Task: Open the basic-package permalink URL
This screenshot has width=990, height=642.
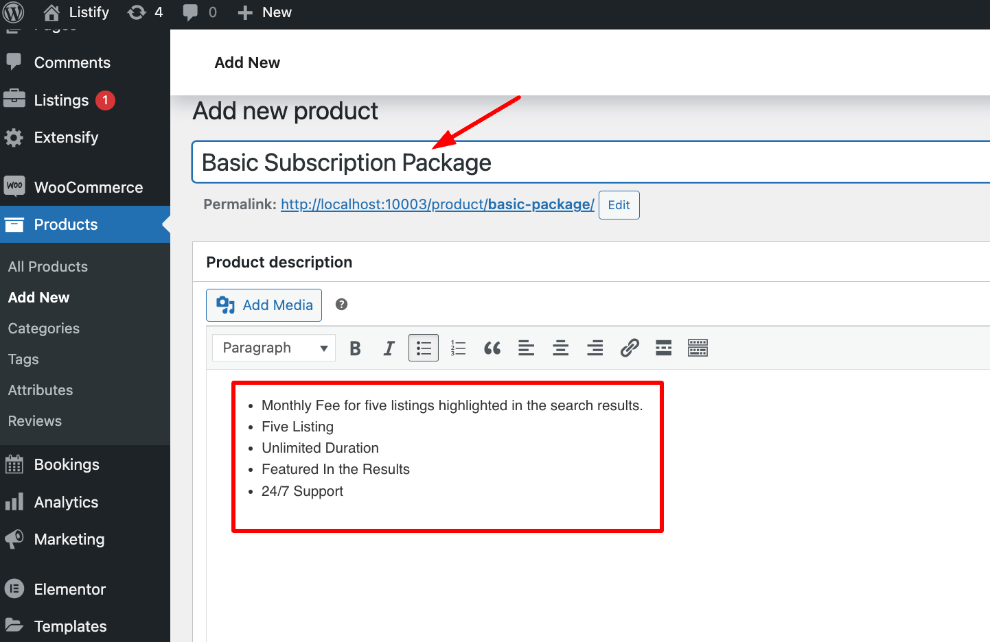Action: pyautogui.click(x=437, y=204)
